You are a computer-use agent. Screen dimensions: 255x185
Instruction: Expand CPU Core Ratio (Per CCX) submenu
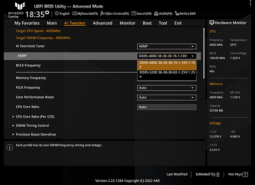point(33,117)
